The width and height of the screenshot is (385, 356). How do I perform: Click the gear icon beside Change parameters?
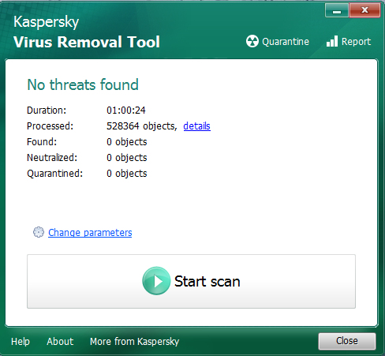pyautogui.click(x=39, y=232)
